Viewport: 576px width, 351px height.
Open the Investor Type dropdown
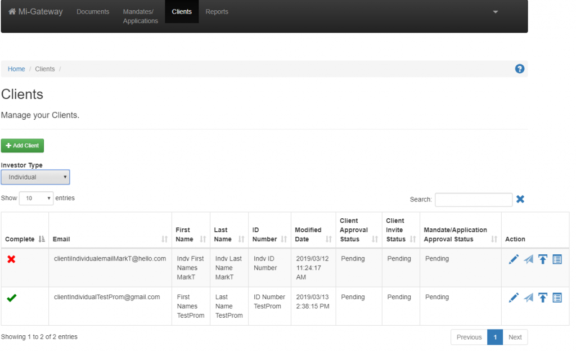[x=35, y=177]
